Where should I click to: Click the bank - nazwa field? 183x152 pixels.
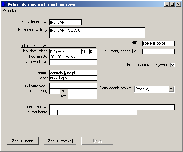tap(112, 107)
